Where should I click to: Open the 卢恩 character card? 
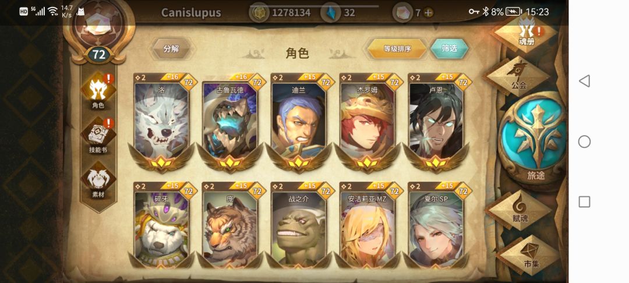pyautogui.click(x=436, y=122)
